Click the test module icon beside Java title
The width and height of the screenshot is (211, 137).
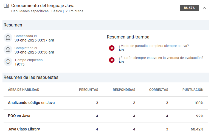click(x=6, y=6)
